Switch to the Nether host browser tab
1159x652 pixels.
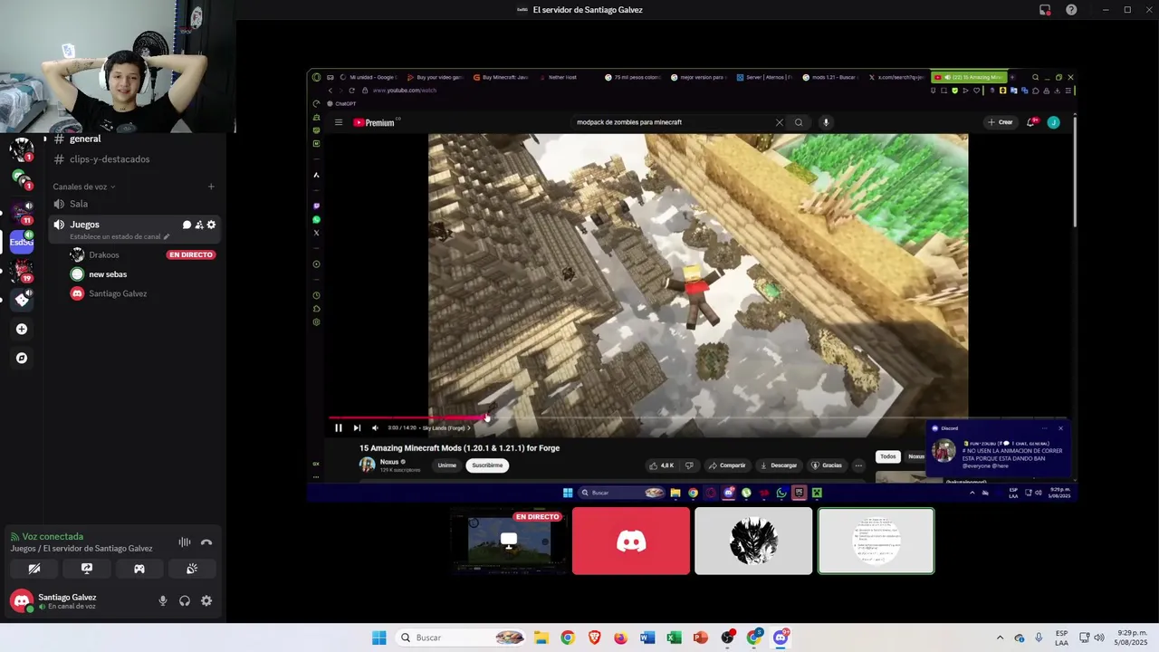point(563,77)
